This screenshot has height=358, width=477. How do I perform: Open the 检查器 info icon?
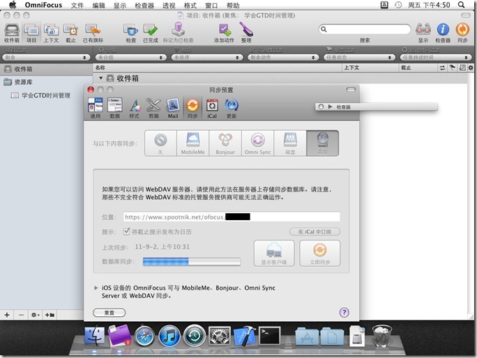[443, 33]
